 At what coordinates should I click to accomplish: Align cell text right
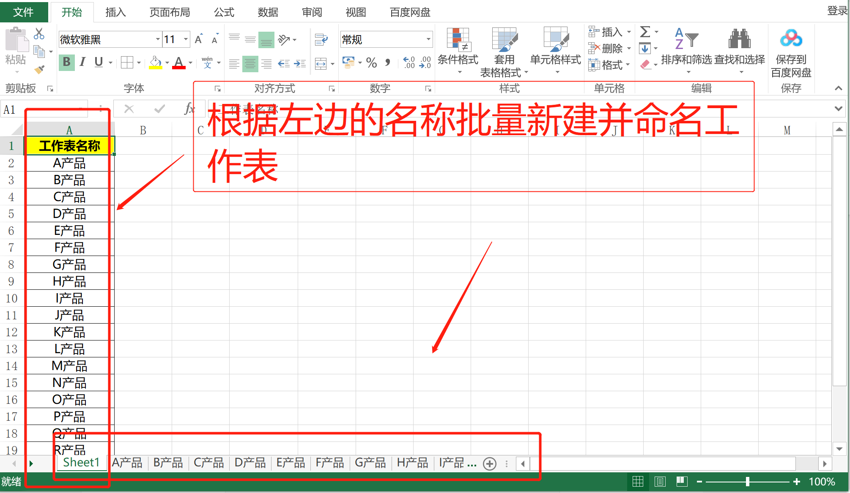coord(266,64)
